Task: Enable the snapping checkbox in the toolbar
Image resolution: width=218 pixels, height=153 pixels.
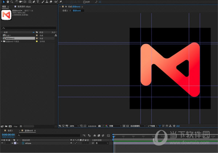Action: [x=84, y=2]
